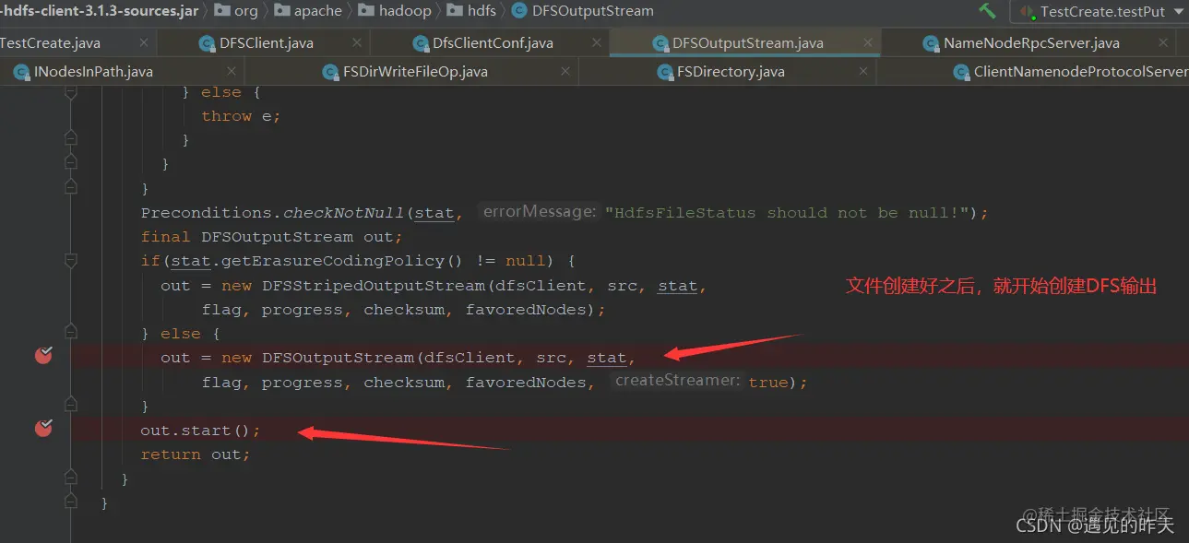Click the 'return out;' statement
Screen dimensions: 1189x543
[196, 454]
